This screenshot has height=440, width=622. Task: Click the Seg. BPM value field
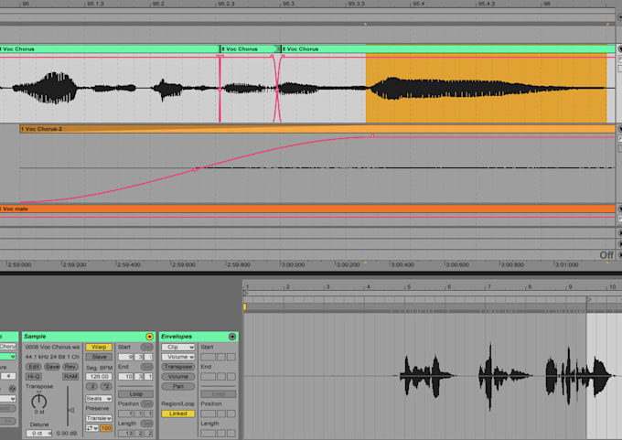pos(99,376)
